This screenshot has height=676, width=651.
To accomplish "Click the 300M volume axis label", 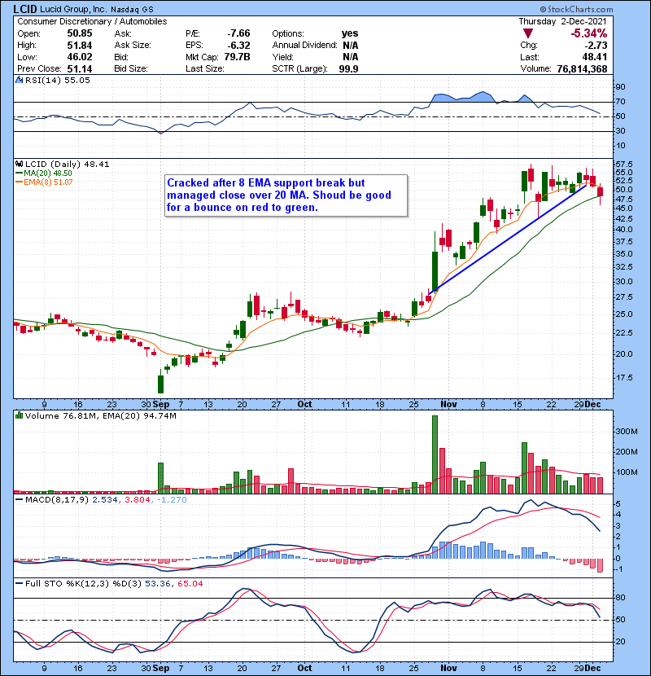I will pos(627,431).
